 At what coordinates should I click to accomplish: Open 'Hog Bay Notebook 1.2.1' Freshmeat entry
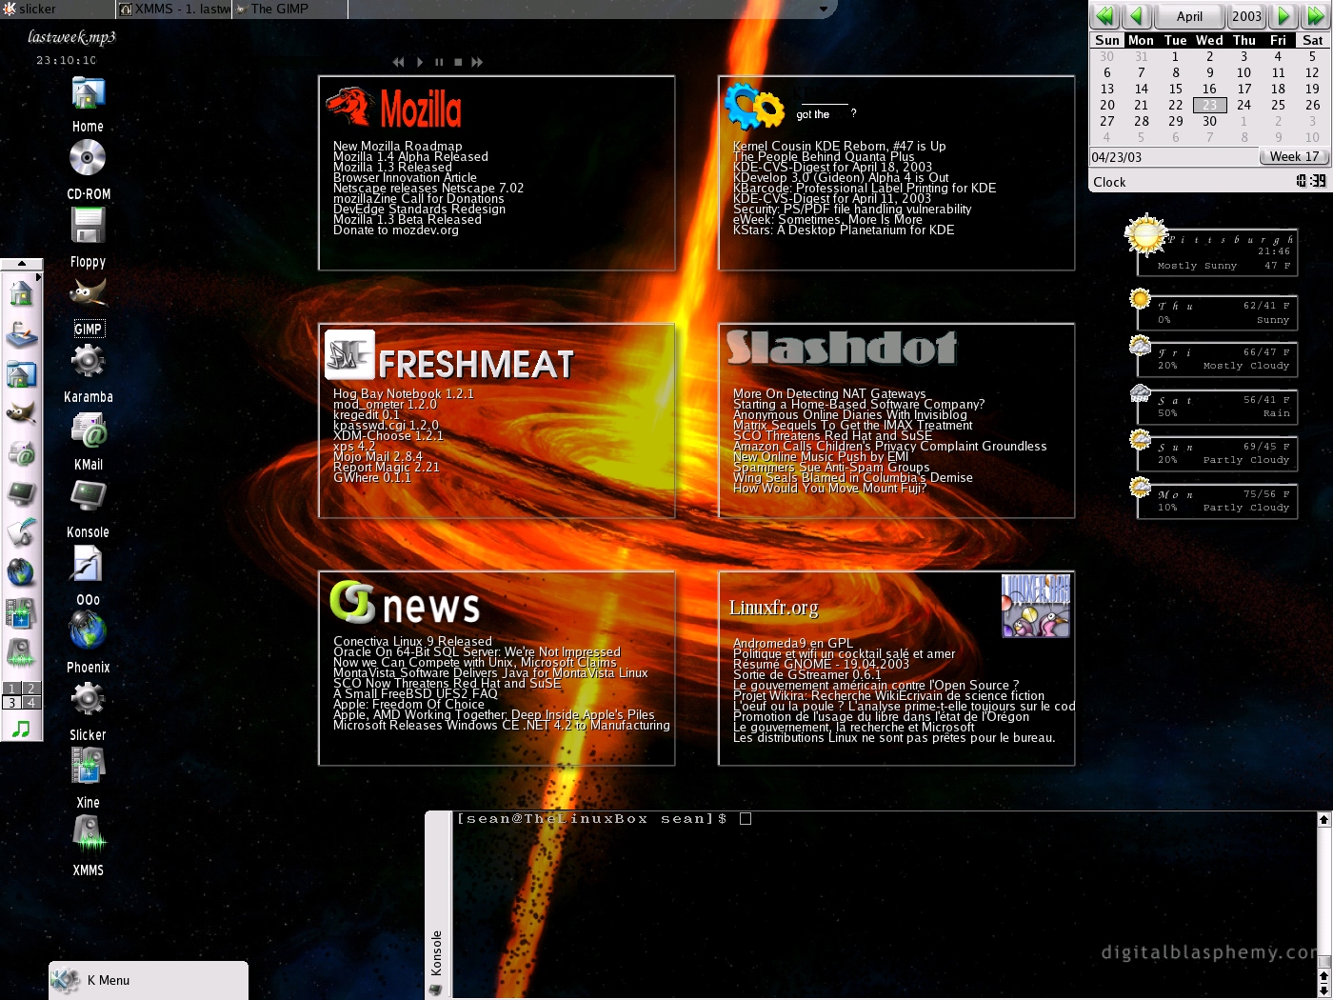point(403,393)
